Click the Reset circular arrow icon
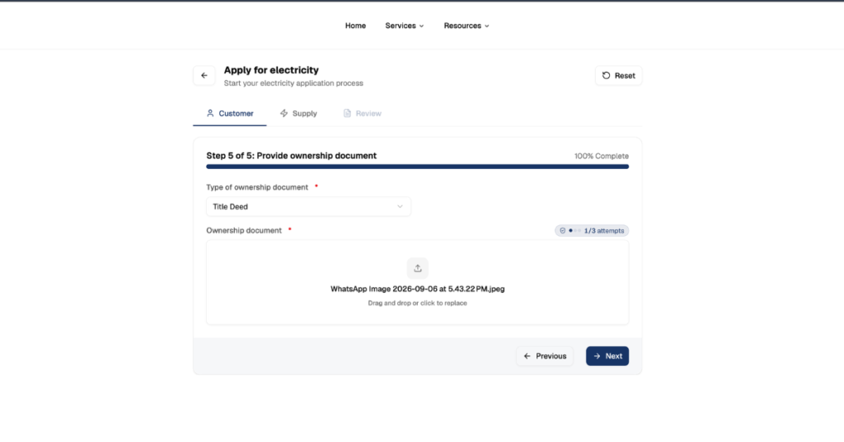 click(606, 75)
